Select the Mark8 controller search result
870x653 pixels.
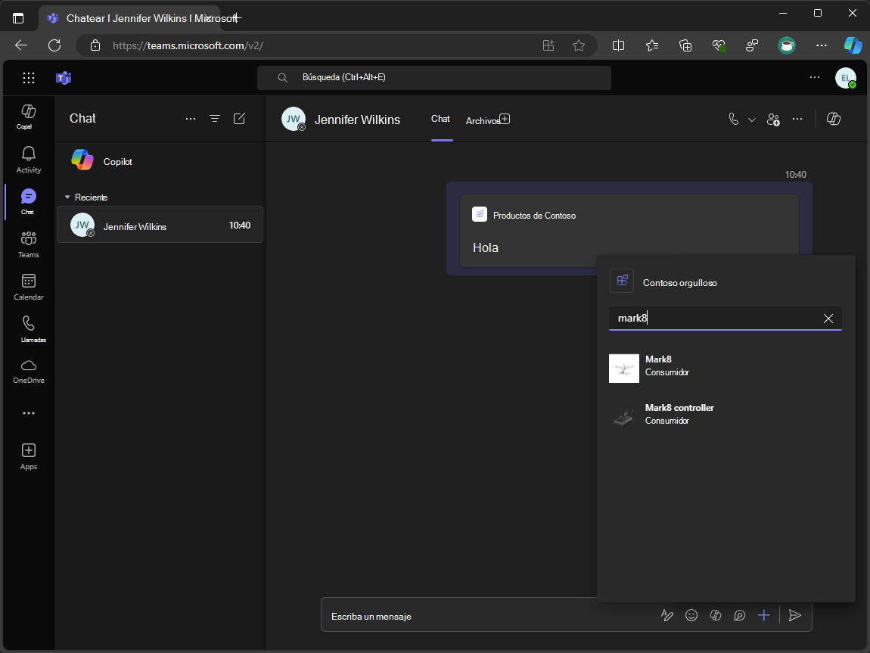679,414
